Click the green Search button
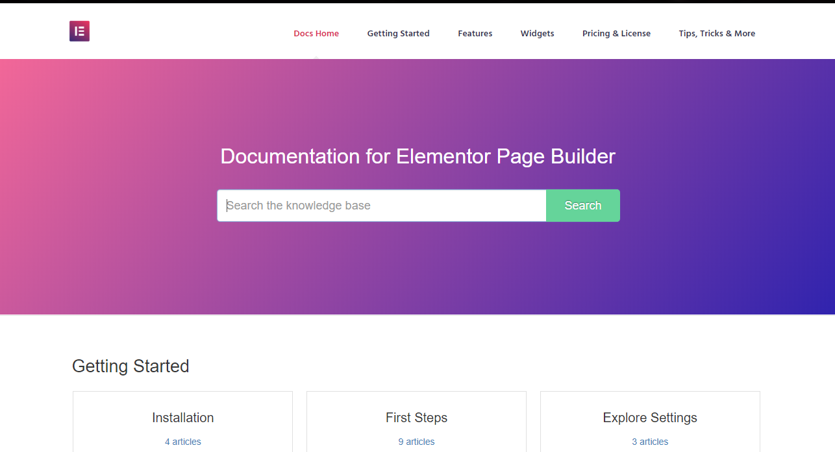Screen dimensions: 835x452 click(582, 205)
